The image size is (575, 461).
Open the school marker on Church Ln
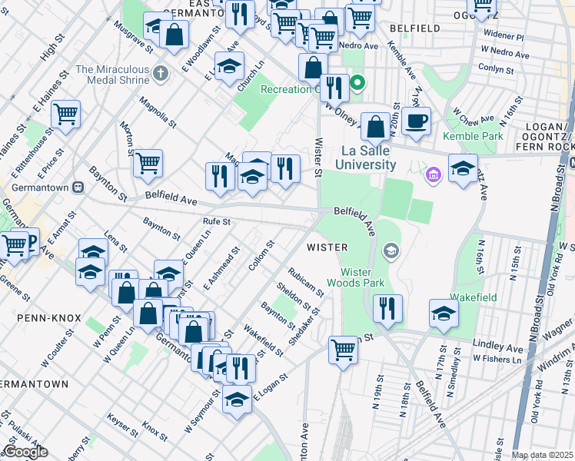(230, 66)
